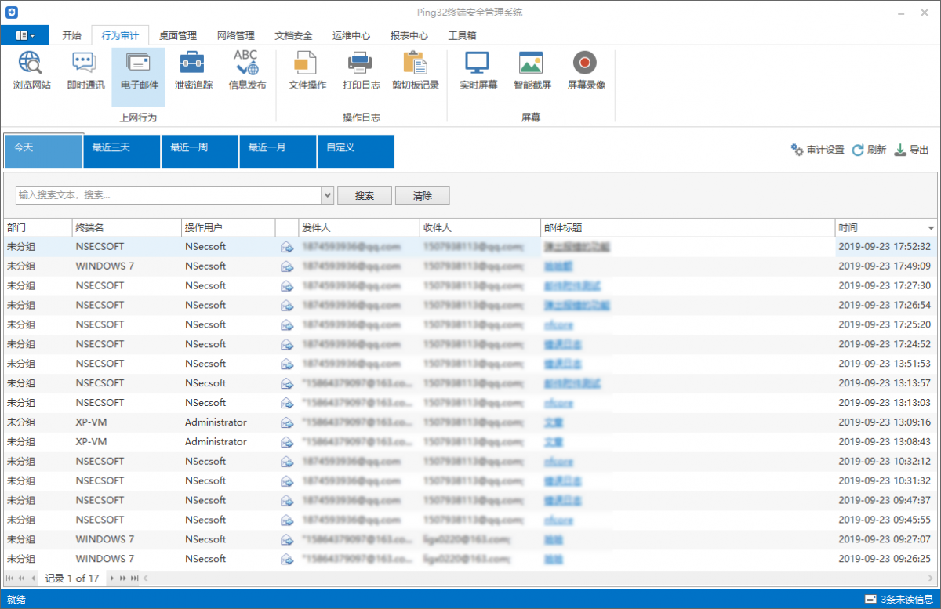Viewport: 941px width, 609px height.
Task: Switch to the 工具箱 ribbon tab
Action: 462,35
